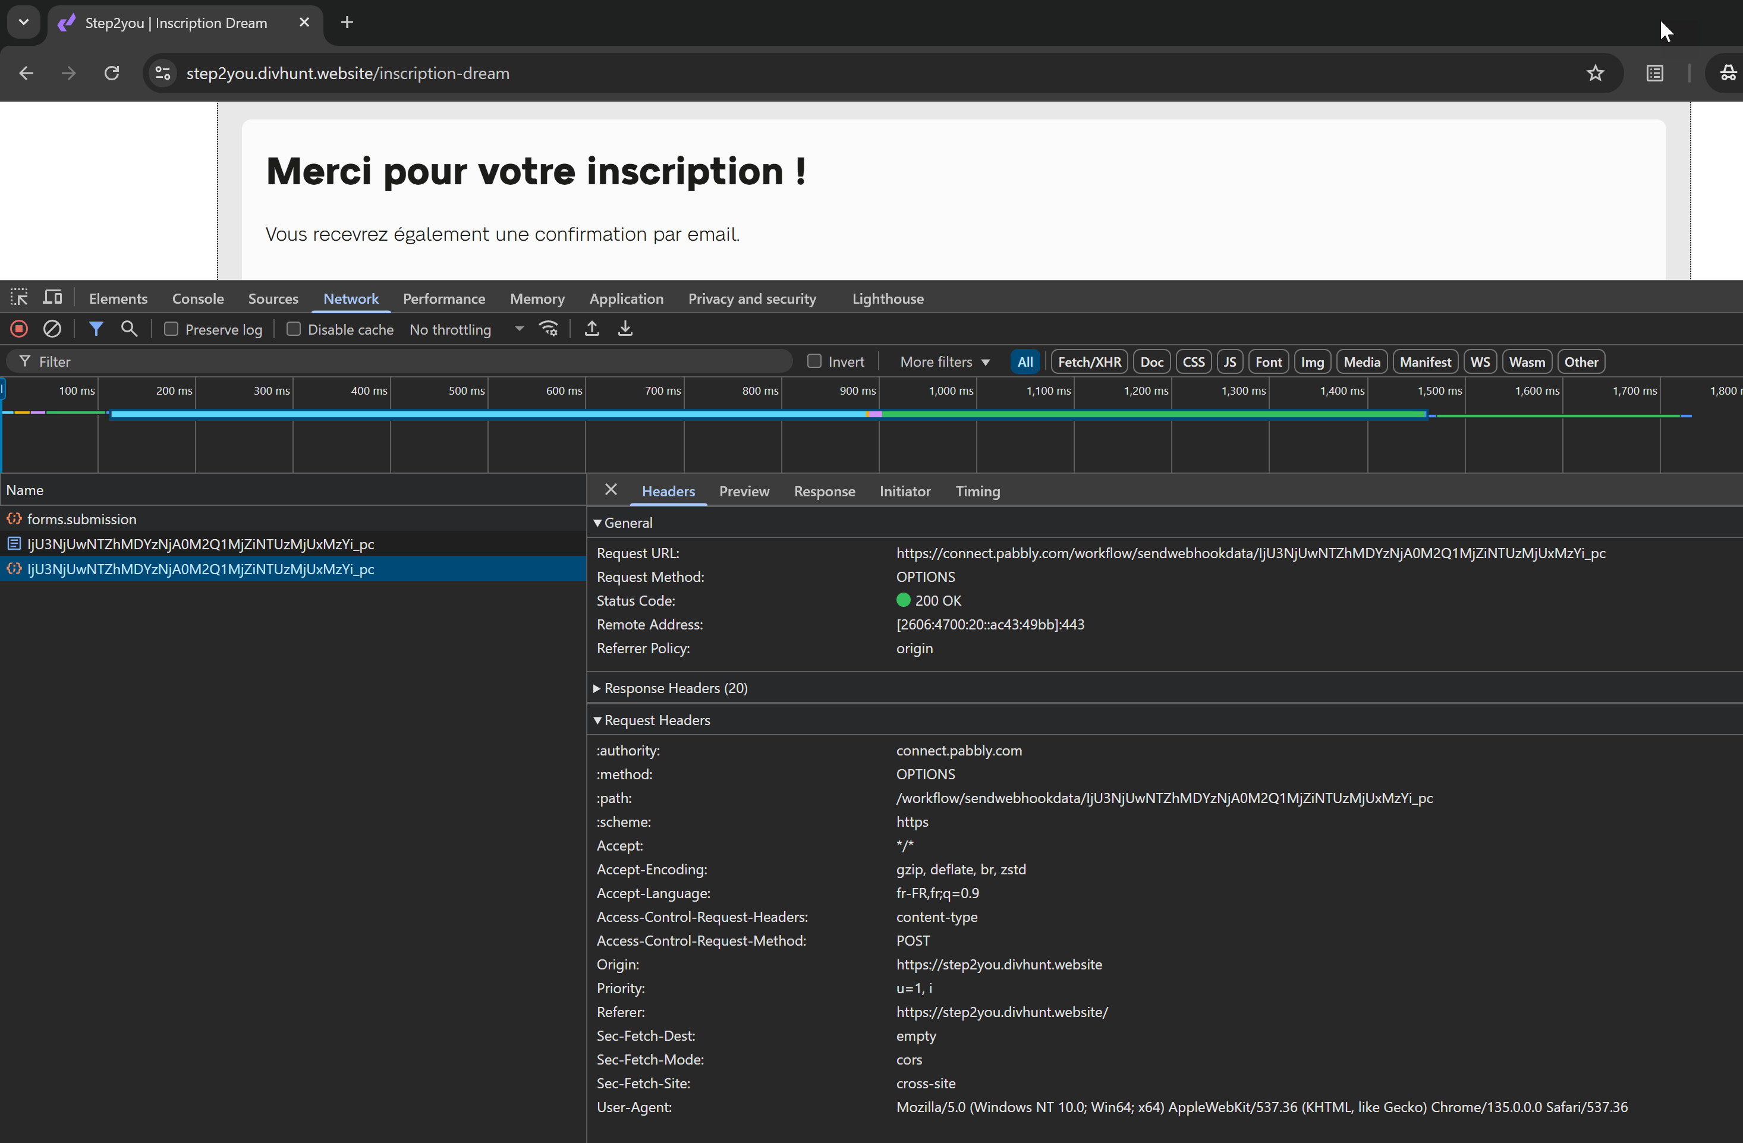This screenshot has height=1143, width=1743.
Task: Open the No throttling dropdown
Action: pyautogui.click(x=466, y=329)
